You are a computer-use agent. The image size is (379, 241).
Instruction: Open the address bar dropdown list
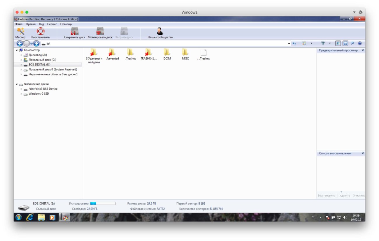pos(289,43)
